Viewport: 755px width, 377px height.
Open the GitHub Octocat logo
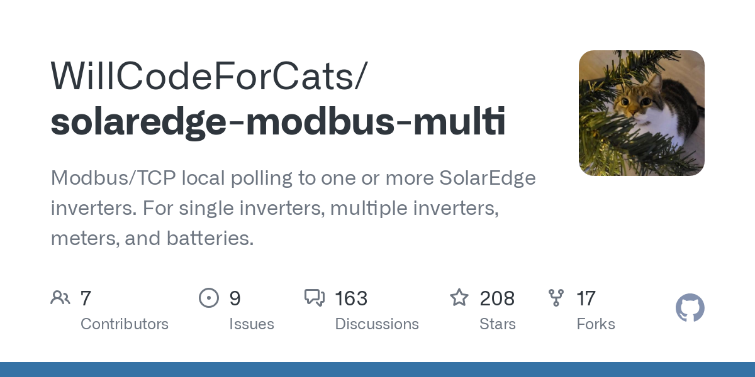pos(690,309)
